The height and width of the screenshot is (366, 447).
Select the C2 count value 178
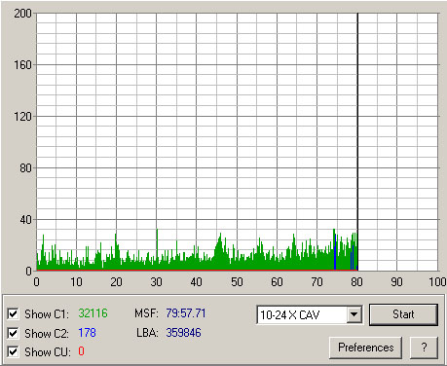tap(87, 333)
